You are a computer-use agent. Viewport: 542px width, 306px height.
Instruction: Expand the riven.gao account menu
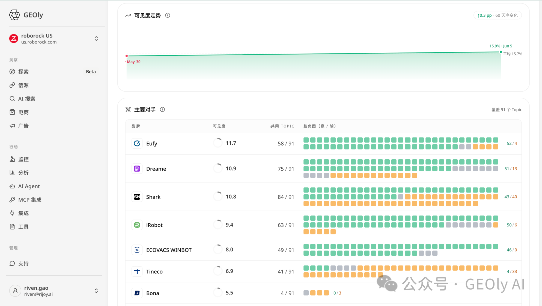click(x=96, y=291)
